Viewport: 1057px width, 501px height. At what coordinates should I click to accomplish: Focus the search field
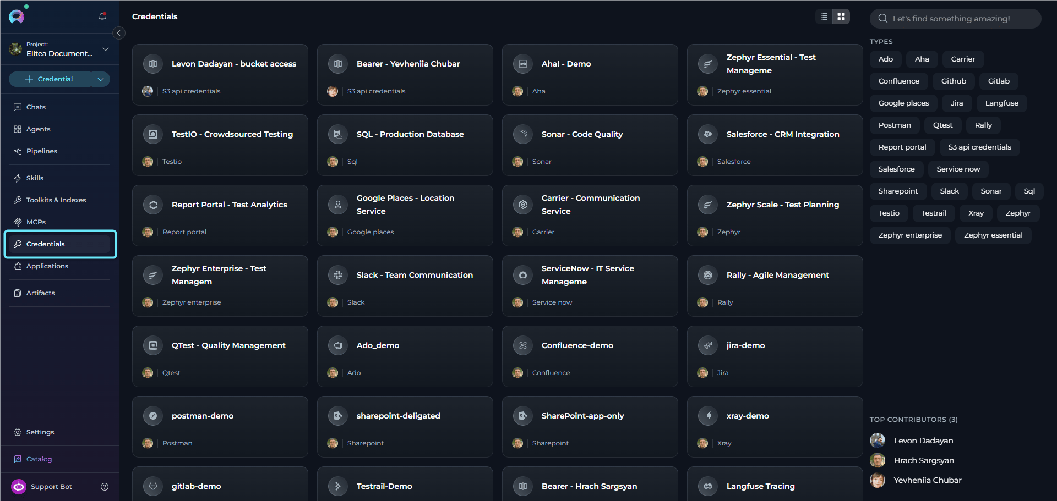coord(955,19)
